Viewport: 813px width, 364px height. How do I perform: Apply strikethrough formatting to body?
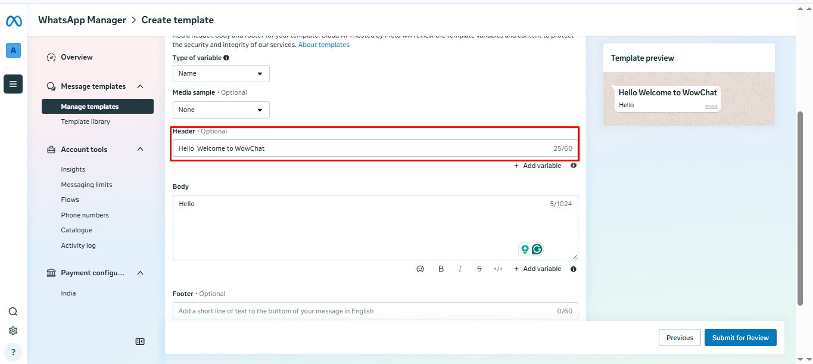click(479, 269)
